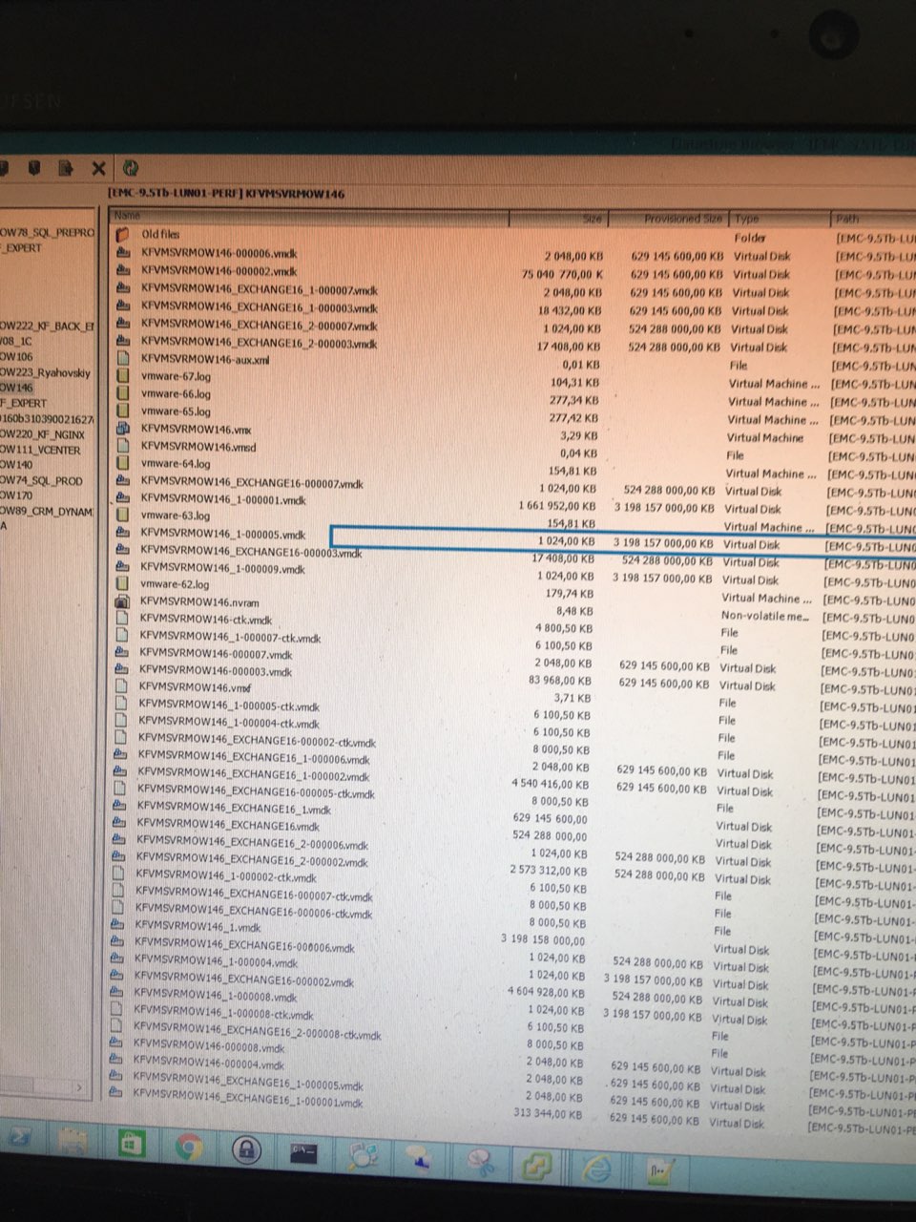Select OW74_SQL_PROD folder in the tree
Image resolution: width=916 pixels, height=1222 pixels.
(x=41, y=480)
